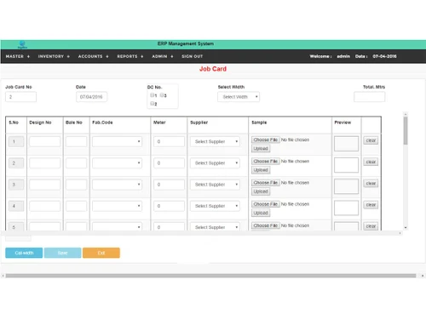The height and width of the screenshot is (319, 426).
Task: Click Meter field in row 3
Action: [169, 185]
